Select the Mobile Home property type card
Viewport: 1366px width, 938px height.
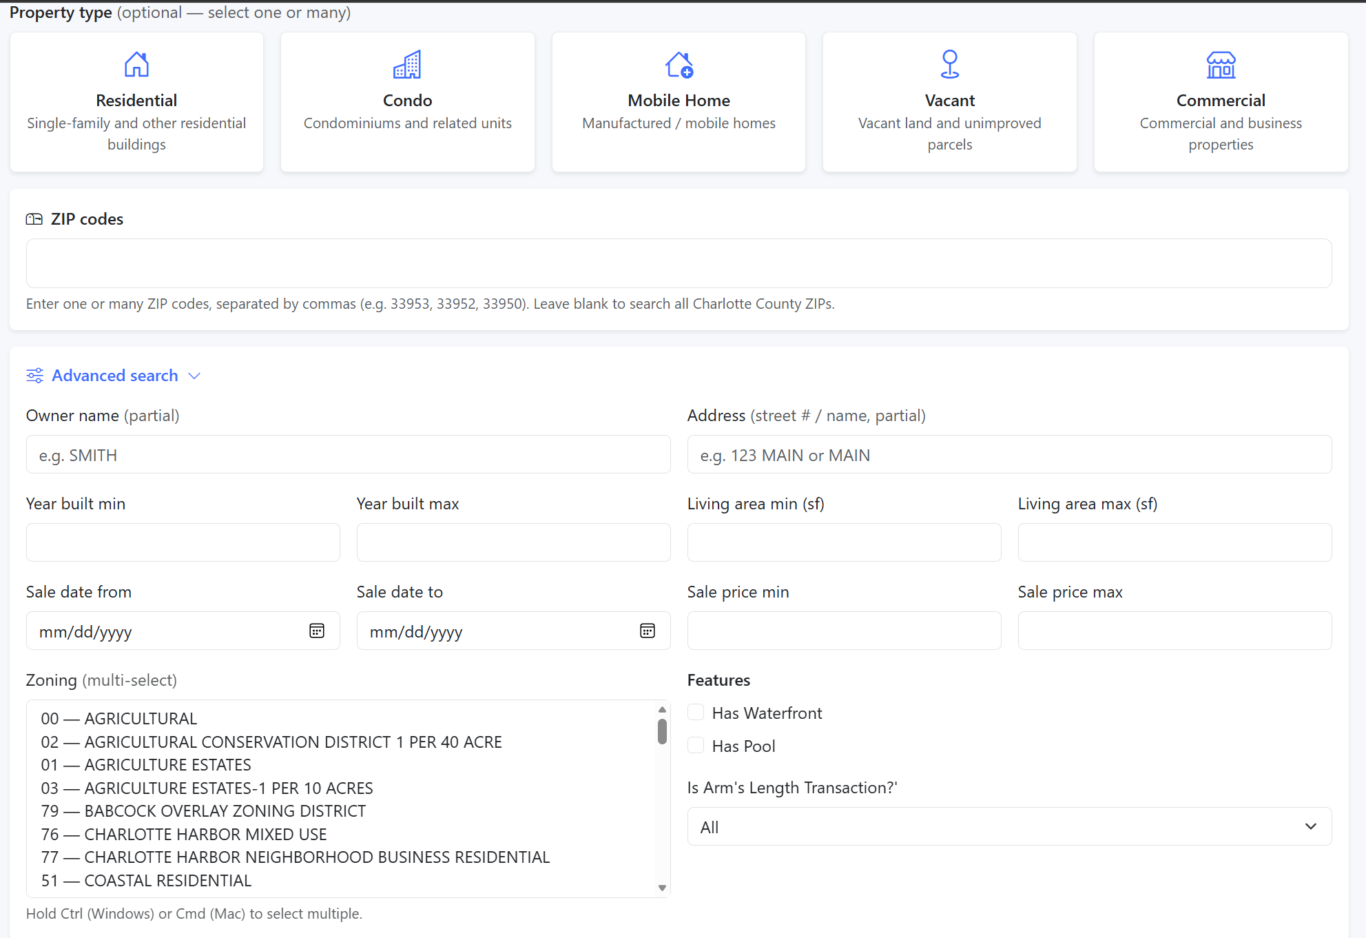679,102
